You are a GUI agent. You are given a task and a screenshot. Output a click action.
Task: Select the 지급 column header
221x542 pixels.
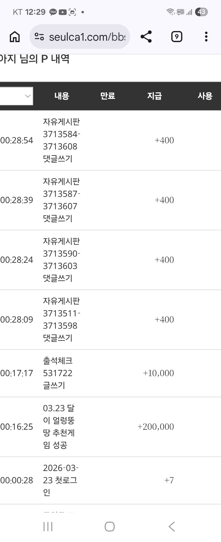[x=154, y=96]
